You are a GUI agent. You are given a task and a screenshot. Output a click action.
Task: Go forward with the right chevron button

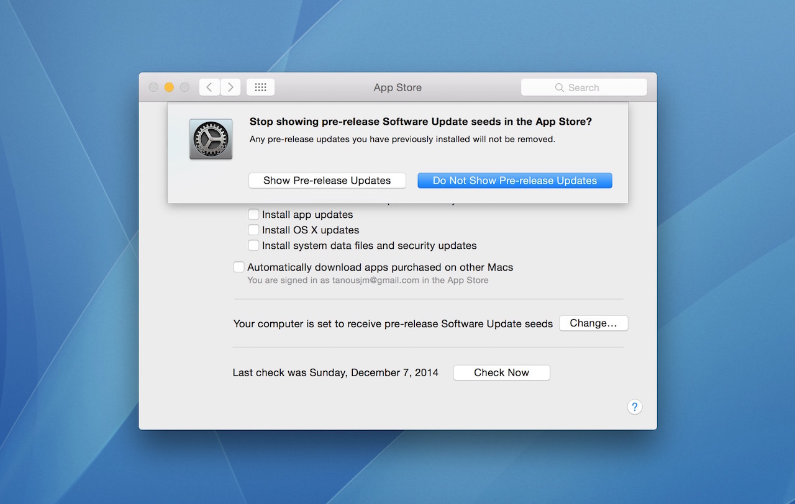[x=230, y=88]
